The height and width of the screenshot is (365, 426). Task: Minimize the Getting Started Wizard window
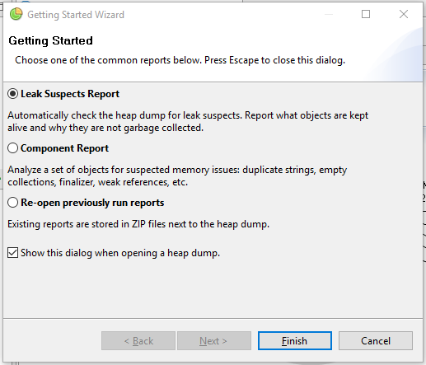coord(329,14)
